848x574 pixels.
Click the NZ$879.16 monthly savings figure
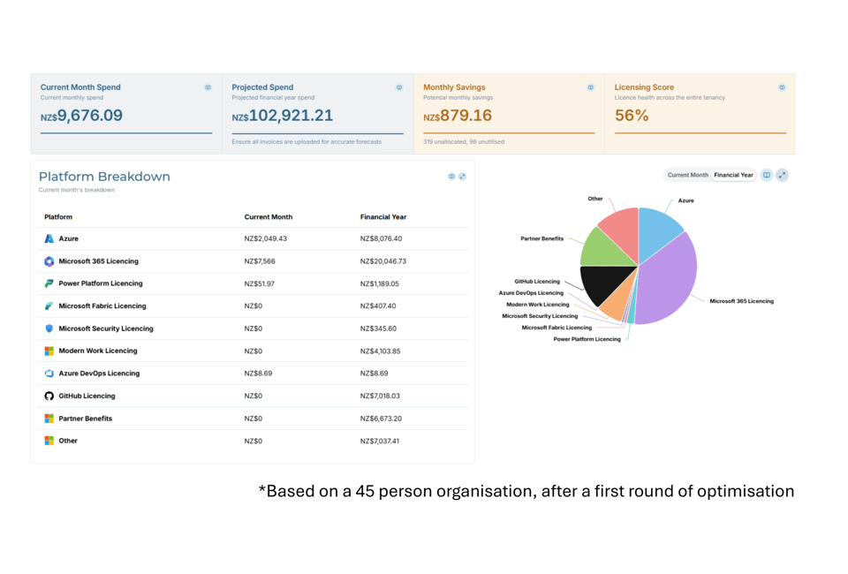458,116
